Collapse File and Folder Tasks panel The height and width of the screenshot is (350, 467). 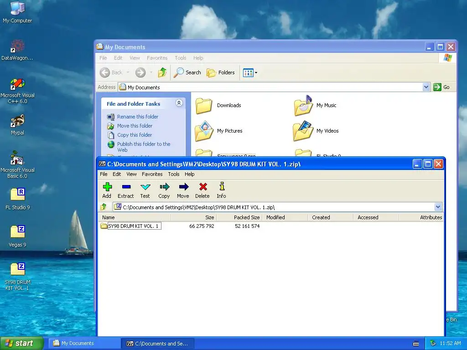[179, 103]
